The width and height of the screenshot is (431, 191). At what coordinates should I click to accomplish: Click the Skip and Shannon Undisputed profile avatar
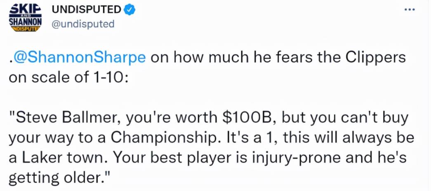coord(26,18)
